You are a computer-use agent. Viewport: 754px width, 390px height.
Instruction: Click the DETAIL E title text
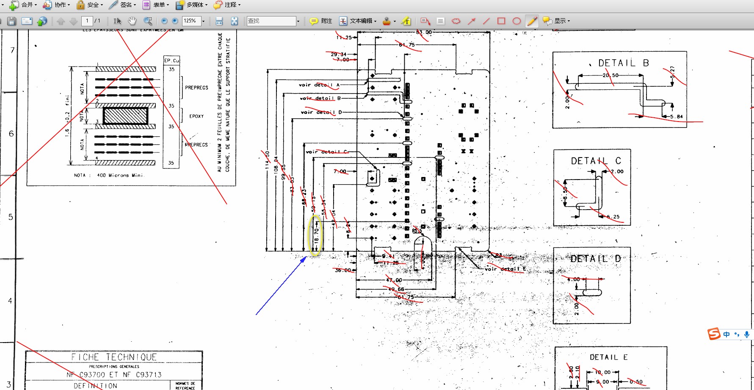click(x=609, y=357)
